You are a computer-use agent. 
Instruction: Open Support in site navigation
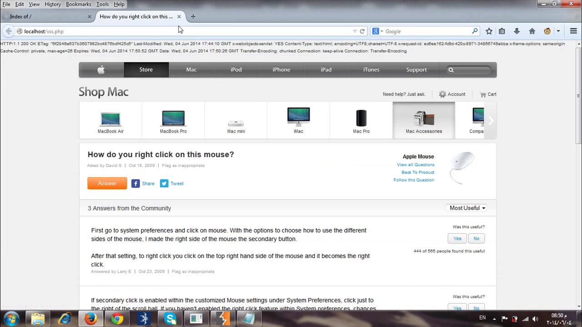(416, 69)
